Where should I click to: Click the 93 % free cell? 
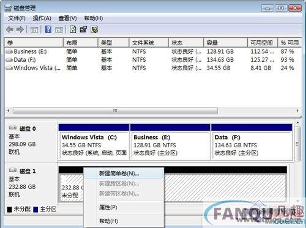coord(287,60)
